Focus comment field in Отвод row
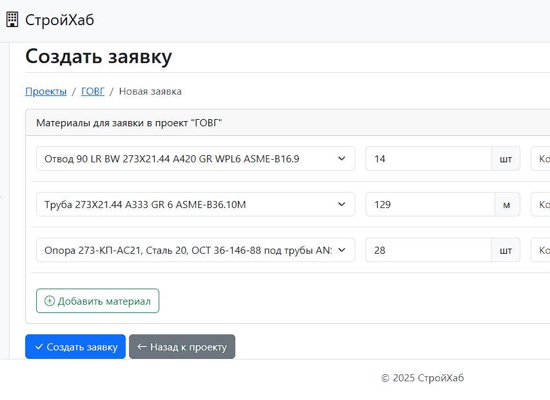This screenshot has width=550, height=400. [540, 158]
